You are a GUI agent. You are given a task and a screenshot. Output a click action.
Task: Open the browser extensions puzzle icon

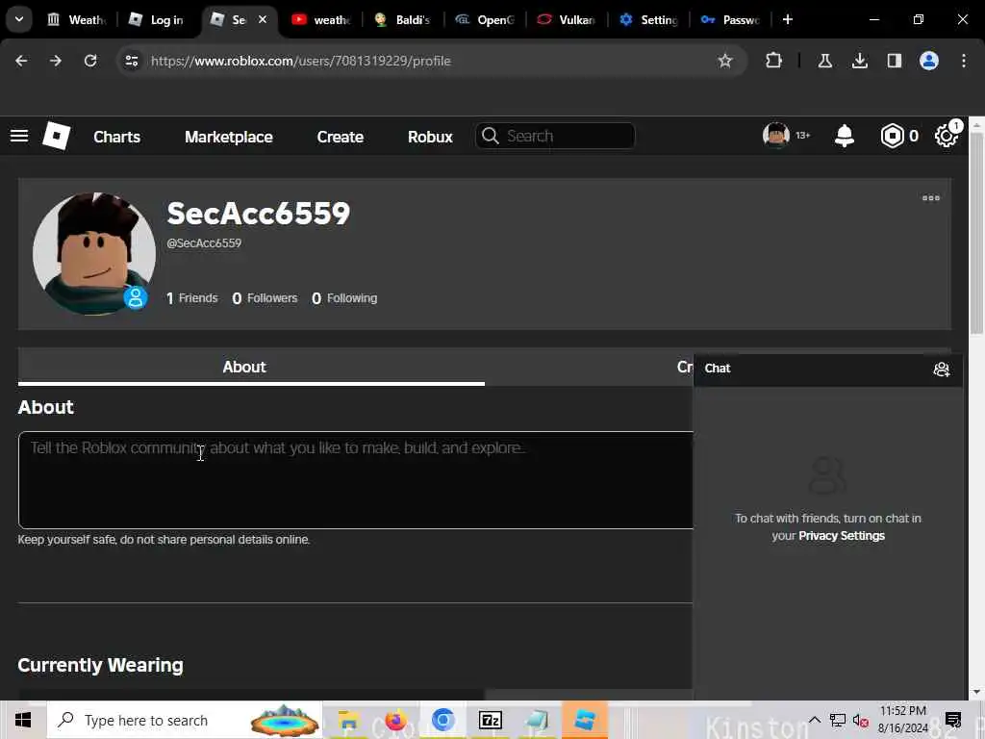click(x=774, y=61)
